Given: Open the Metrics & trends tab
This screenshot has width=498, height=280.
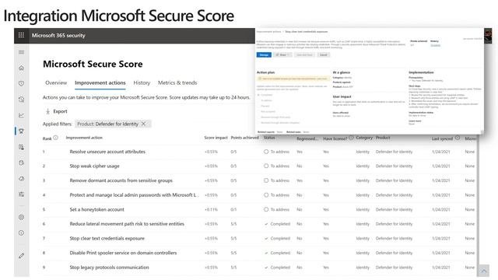Looking at the screenshot, I should [x=177, y=83].
